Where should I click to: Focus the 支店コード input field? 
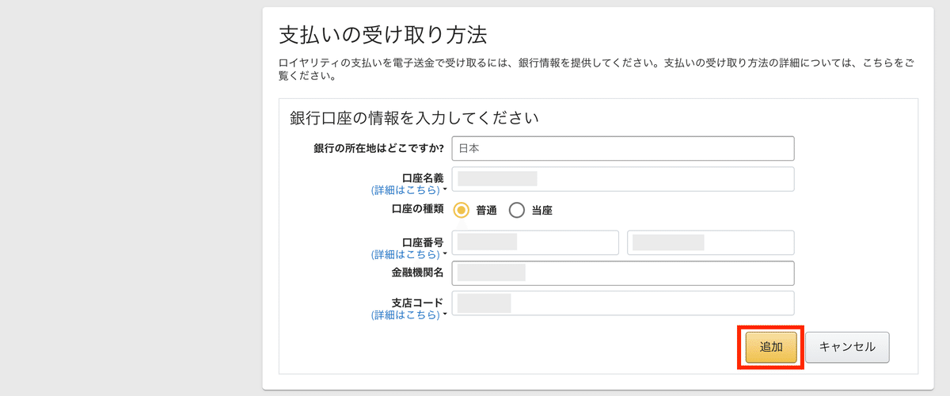623,303
